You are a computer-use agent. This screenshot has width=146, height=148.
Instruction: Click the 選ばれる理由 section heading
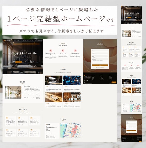click(63, 45)
